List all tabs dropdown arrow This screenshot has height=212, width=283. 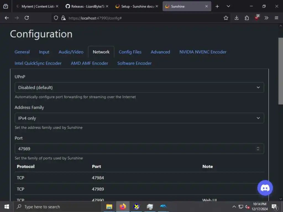228,6
